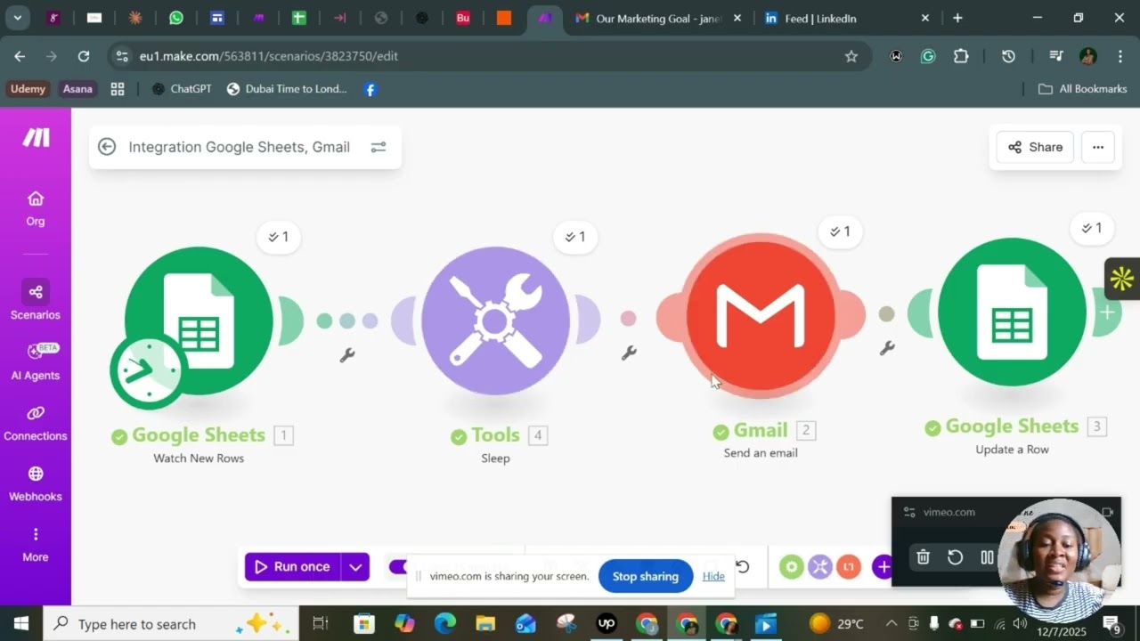Click the wrench filter between Tools and Gmail
Image resolution: width=1140 pixels, height=641 pixels.
(x=629, y=353)
